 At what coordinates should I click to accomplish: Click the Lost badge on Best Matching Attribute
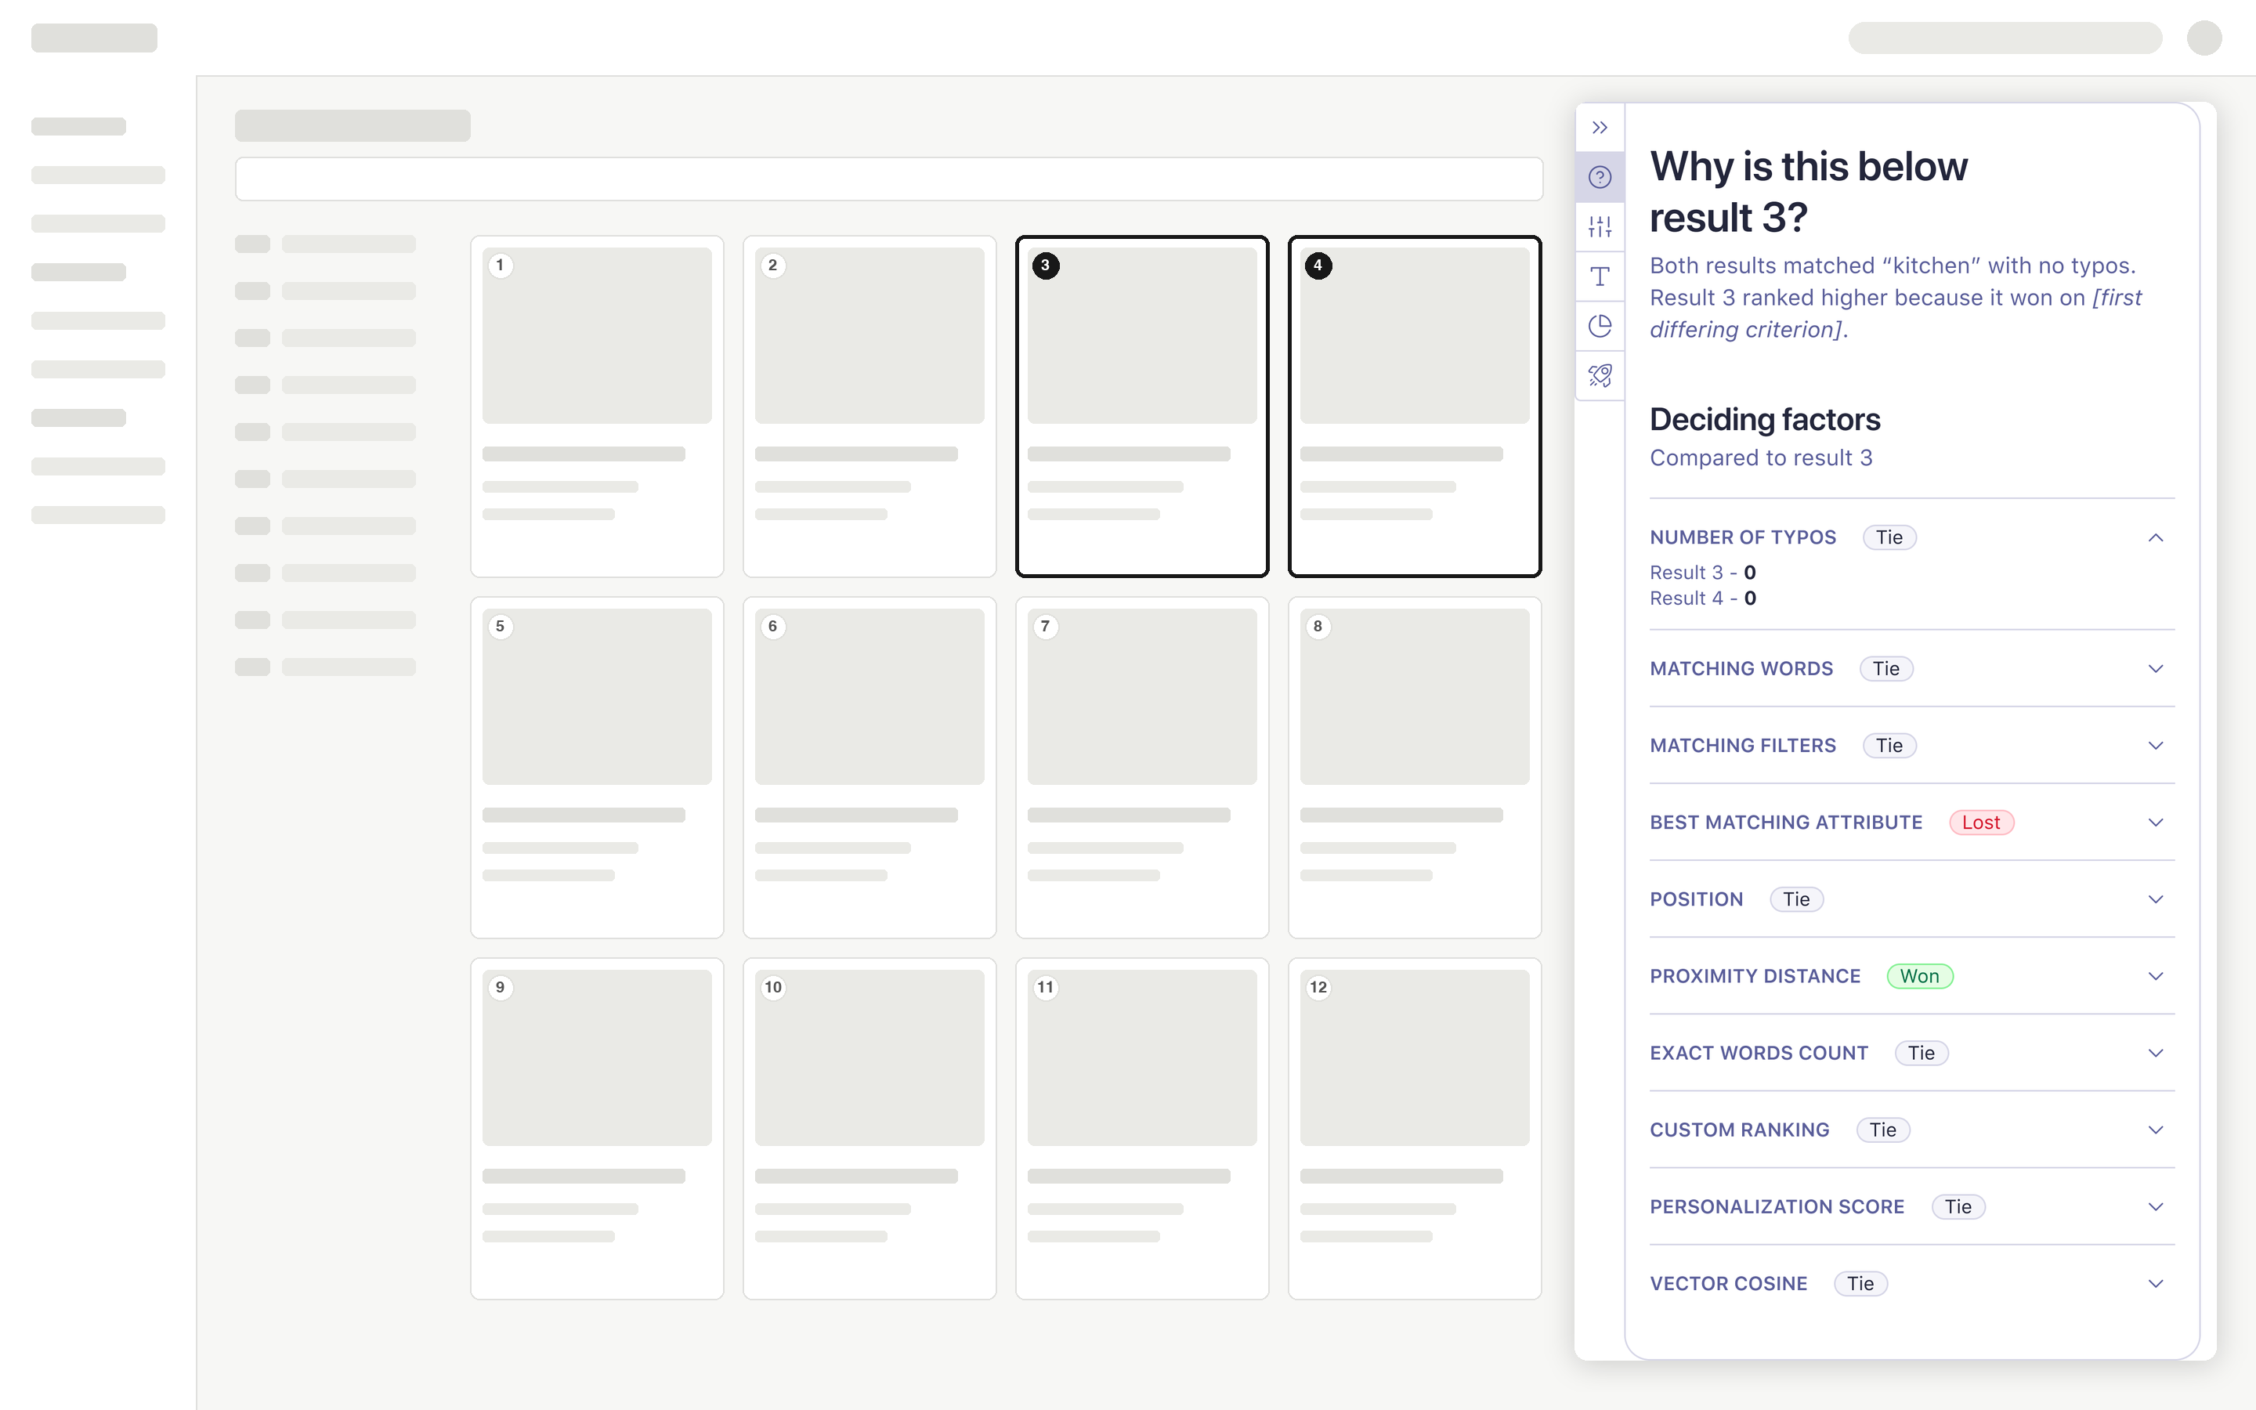coord(1981,822)
